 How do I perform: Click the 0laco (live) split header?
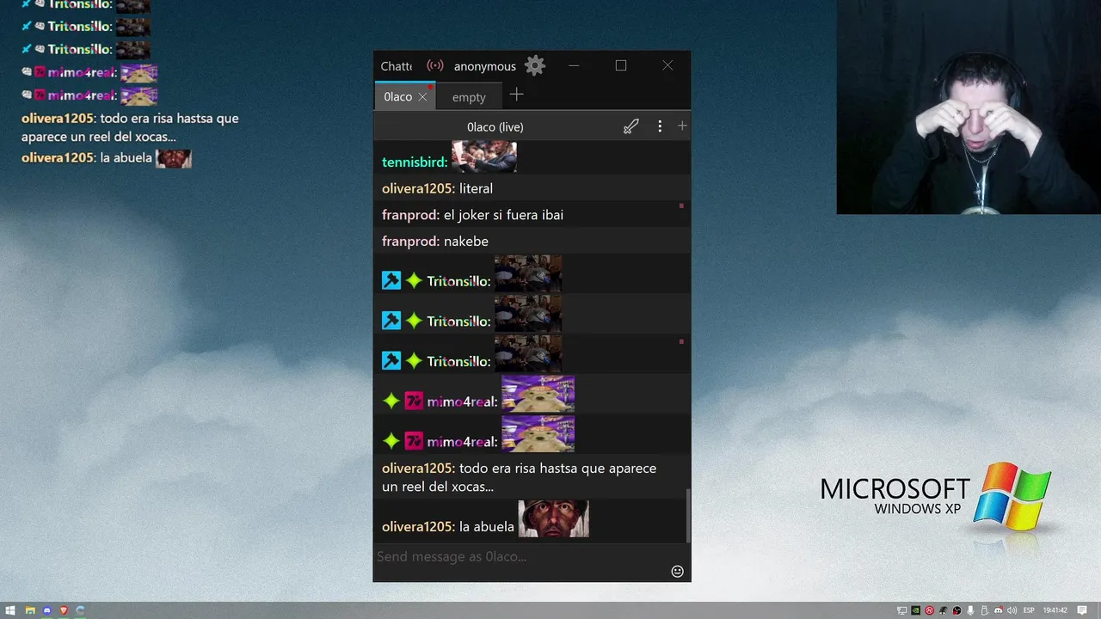[495, 126]
